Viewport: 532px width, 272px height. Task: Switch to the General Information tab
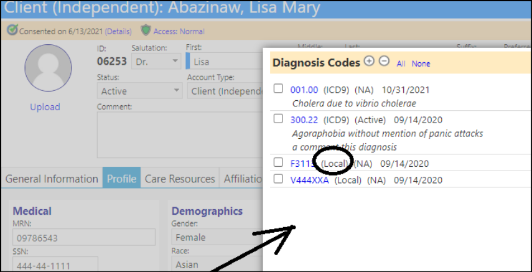click(x=52, y=178)
